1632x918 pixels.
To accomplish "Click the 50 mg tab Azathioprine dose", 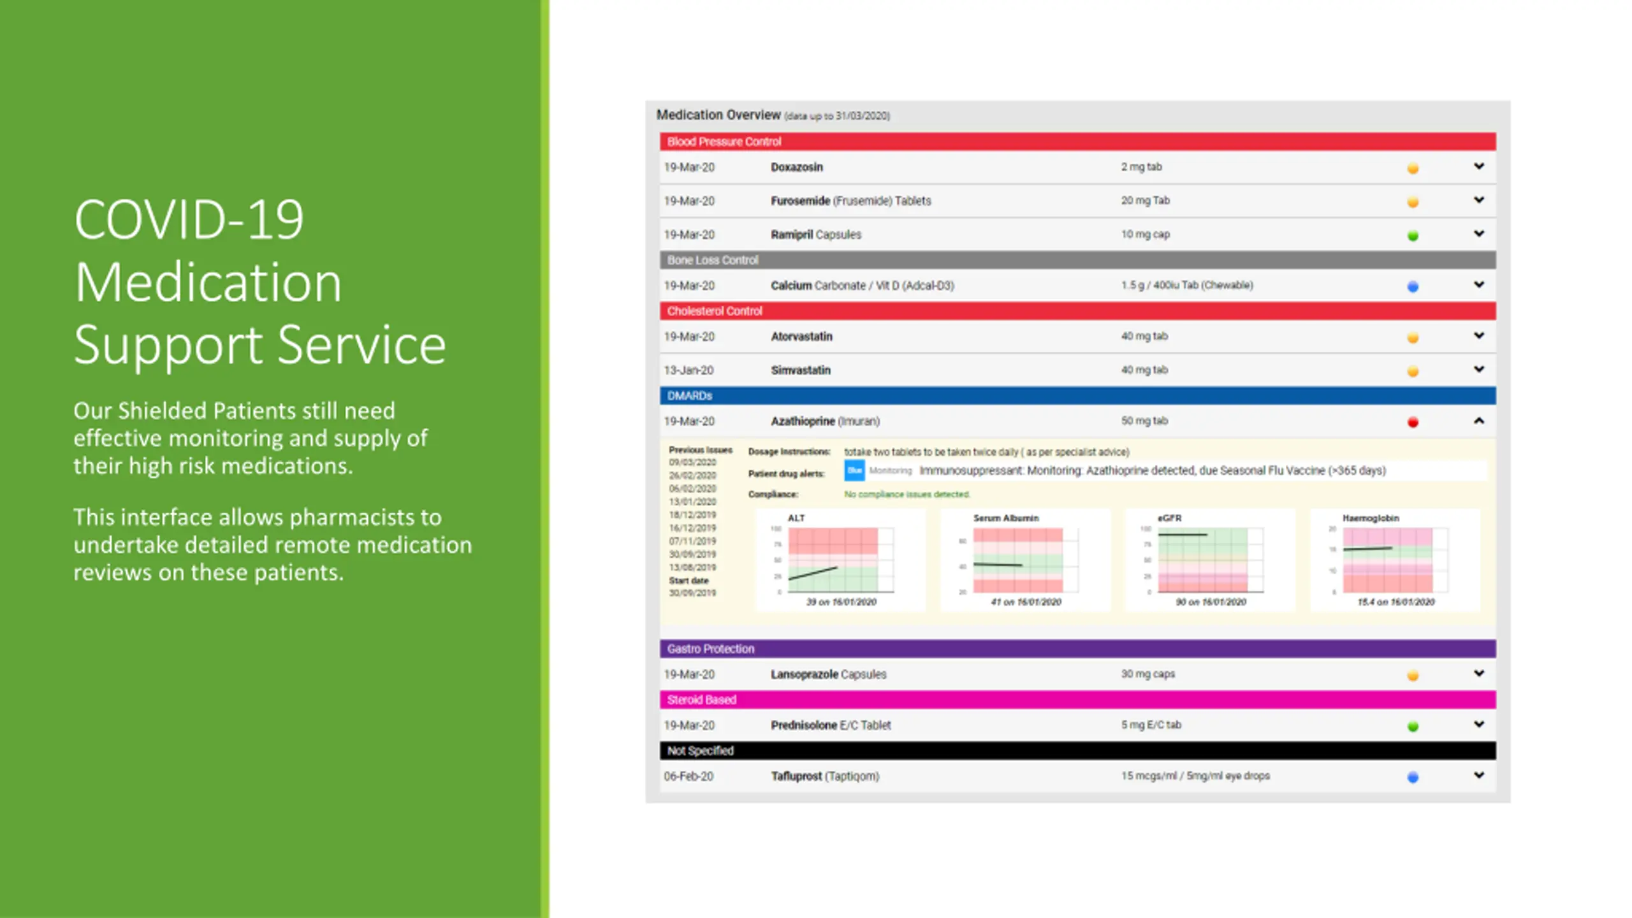I will [x=1144, y=421].
